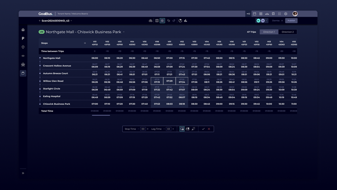Increase Leg Time with the plus button

point(173,129)
